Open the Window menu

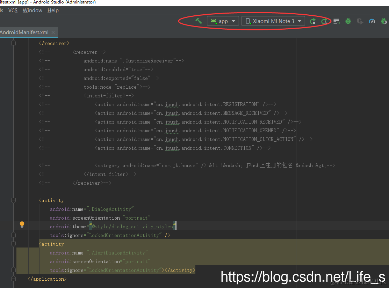[33, 10]
